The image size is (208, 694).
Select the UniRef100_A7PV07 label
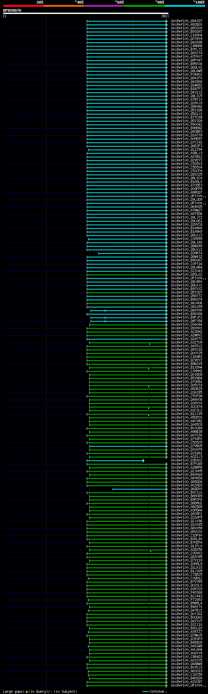click(x=187, y=57)
